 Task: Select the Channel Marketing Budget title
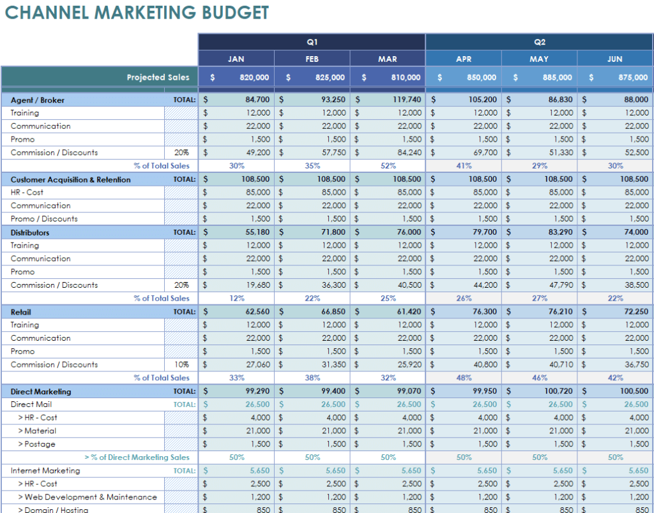click(137, 12)
